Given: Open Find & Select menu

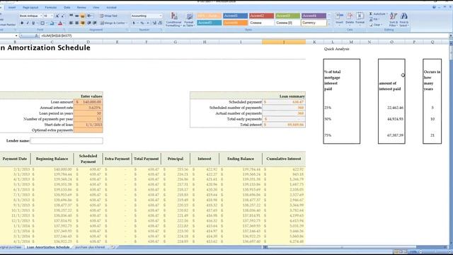Looking at the screenshot, I should [404, 19].
